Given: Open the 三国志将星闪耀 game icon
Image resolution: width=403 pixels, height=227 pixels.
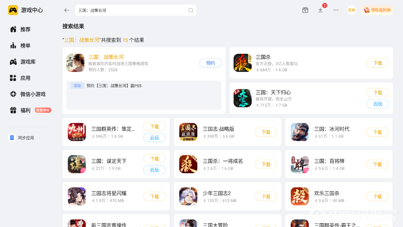Looking at the screenshot, I should coord(77,196).
